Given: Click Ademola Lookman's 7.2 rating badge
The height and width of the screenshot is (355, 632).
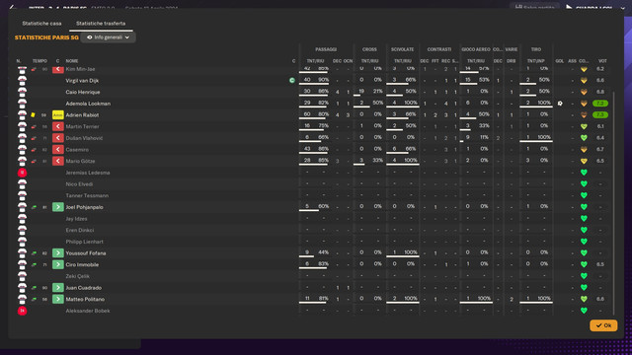Looking at the screenshot, I should pyautogui.click(x=600, y=104).
